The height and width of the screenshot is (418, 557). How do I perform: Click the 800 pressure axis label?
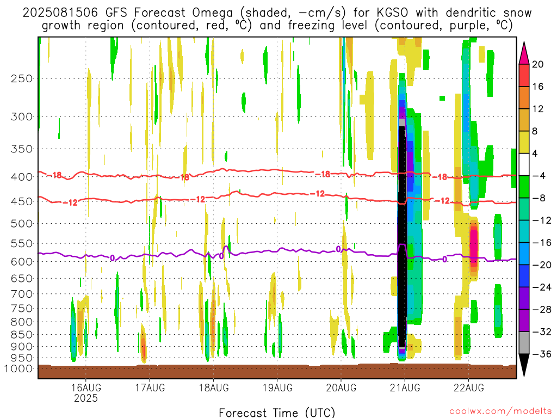pos(21,322)
